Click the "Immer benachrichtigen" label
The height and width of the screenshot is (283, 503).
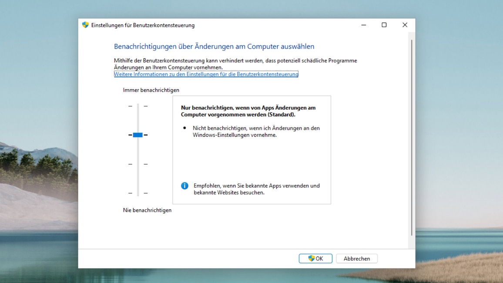tap(150, 90)
